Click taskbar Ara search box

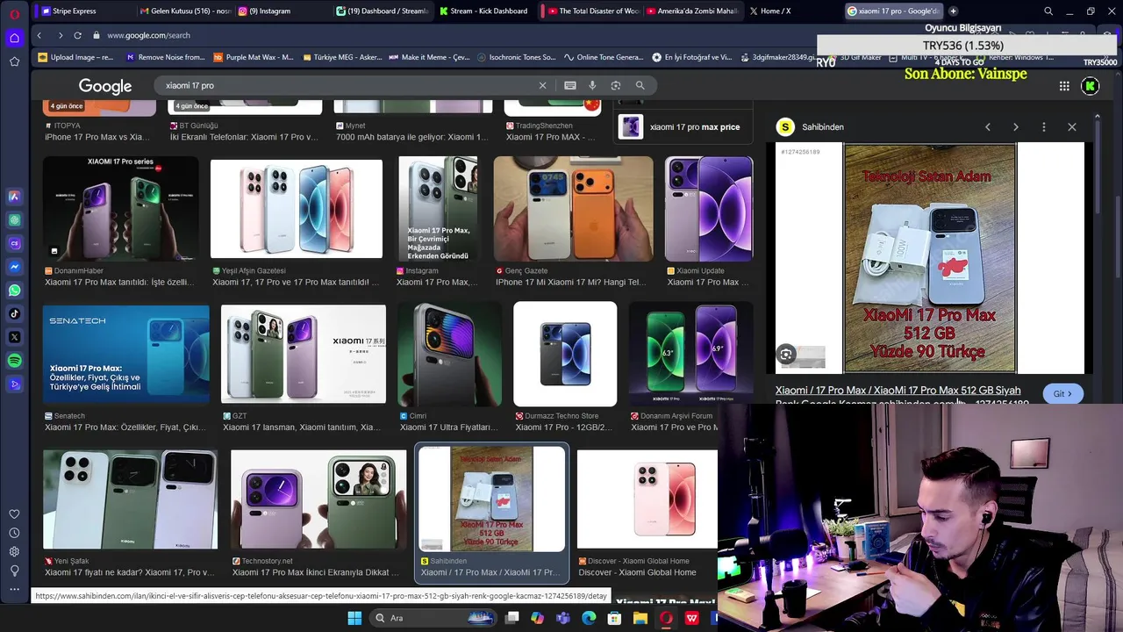[434, 618]
